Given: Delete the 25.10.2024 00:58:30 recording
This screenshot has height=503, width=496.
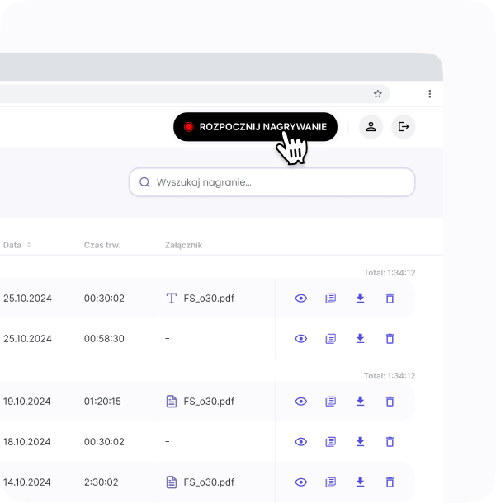Looking at the screenshot, I should 390,339.
